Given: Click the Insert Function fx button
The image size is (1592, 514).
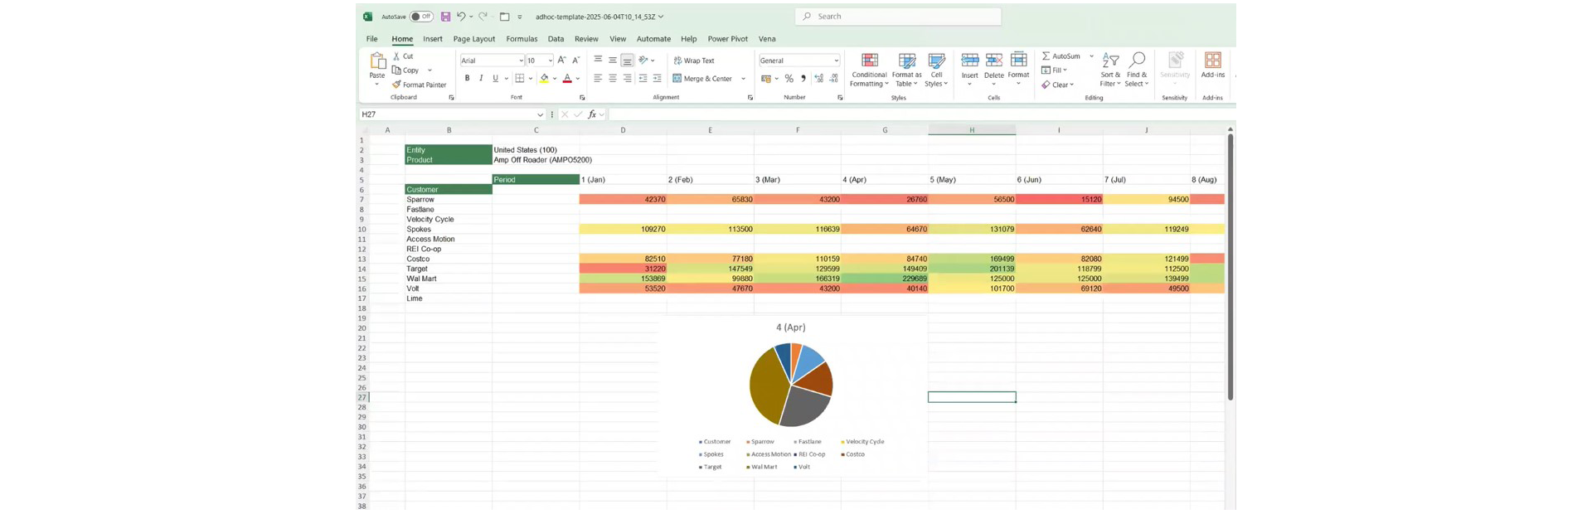Looking at the screenshot, I should click(592, 114).
